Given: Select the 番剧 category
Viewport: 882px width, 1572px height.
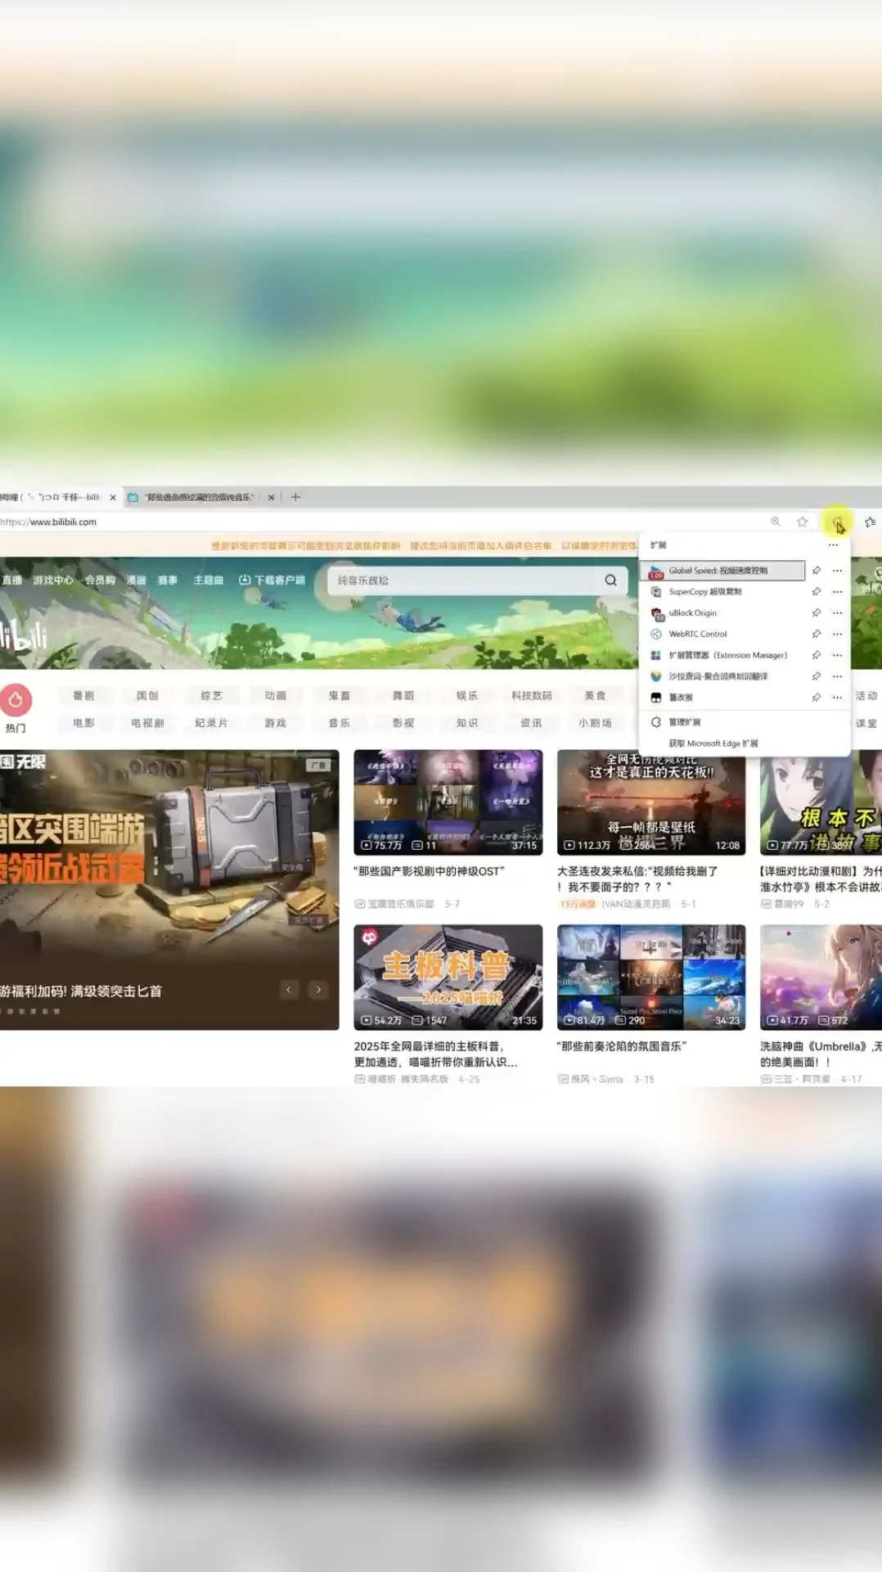Looking at the screenshot, I should coord(83,696).
